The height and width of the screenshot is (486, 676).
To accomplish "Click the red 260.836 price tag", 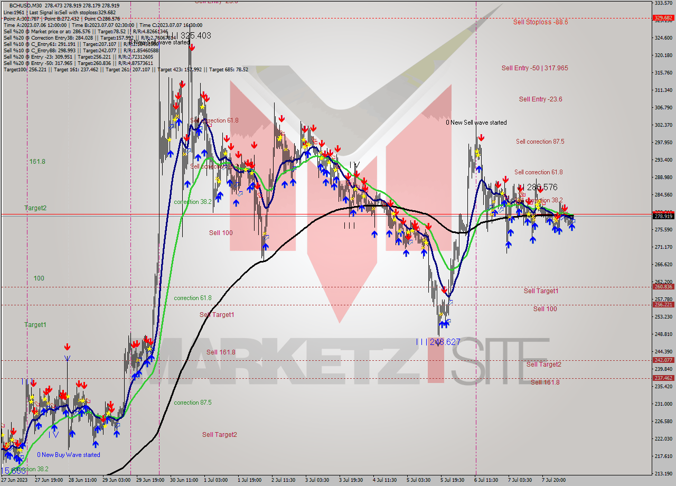I will click(664, 287).
